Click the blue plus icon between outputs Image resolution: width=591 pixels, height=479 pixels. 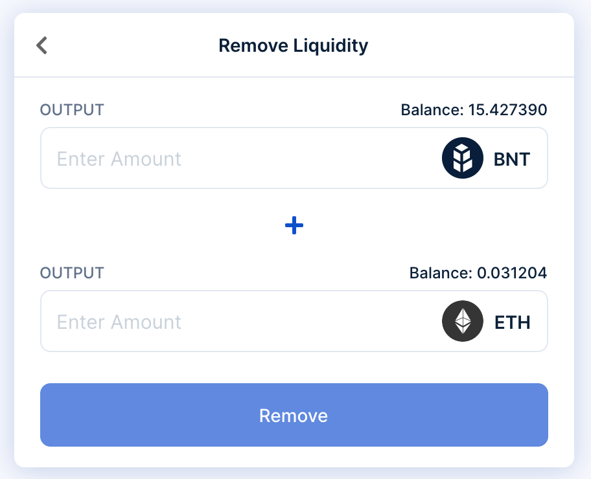(x=294, y=225)
